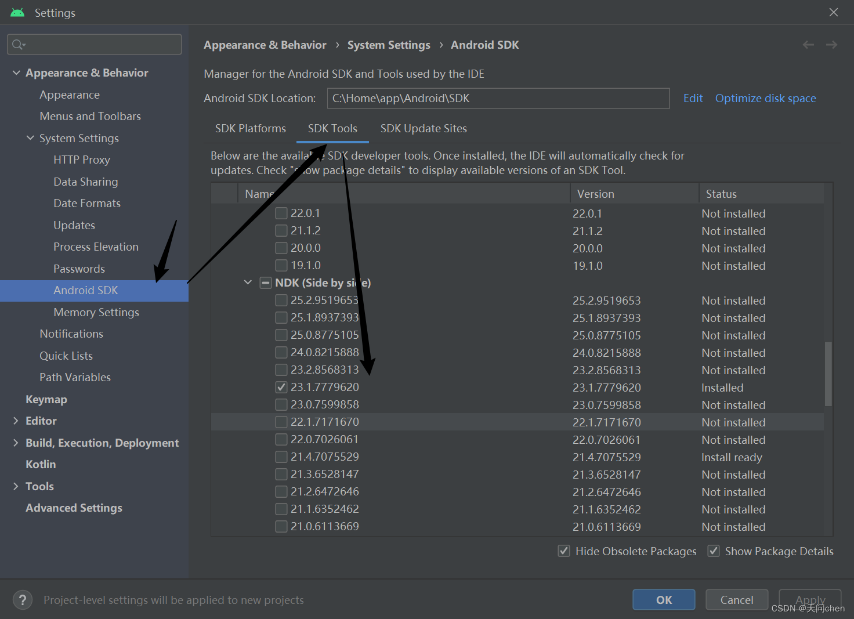
Task: Click the Name column header
Action: click(404, 194)
